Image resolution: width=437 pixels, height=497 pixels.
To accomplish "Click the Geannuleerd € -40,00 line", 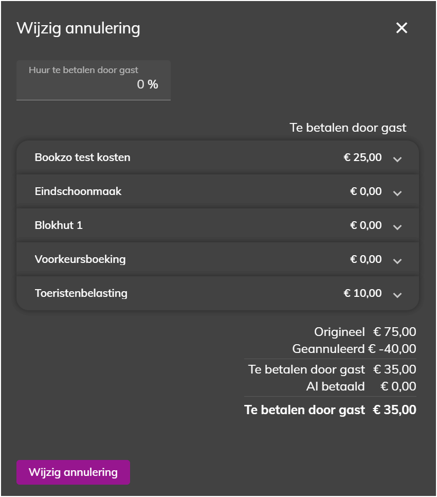I will (x=354, y=349).
